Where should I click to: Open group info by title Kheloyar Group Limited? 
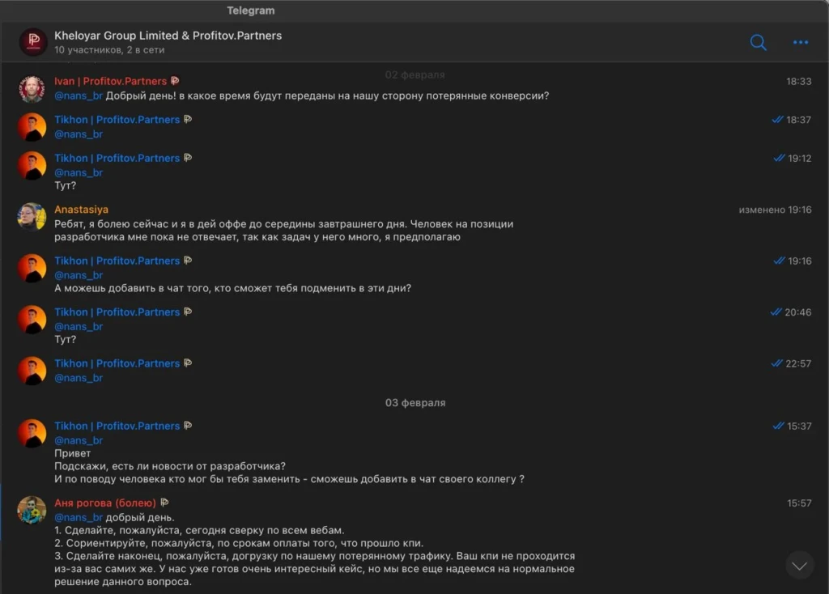point(168,36)
